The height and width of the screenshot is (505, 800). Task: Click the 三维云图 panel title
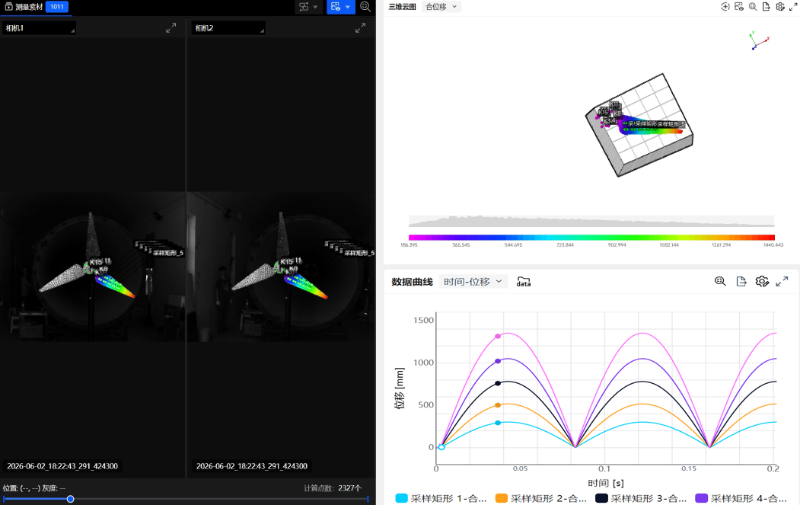[x=402, y=7]
